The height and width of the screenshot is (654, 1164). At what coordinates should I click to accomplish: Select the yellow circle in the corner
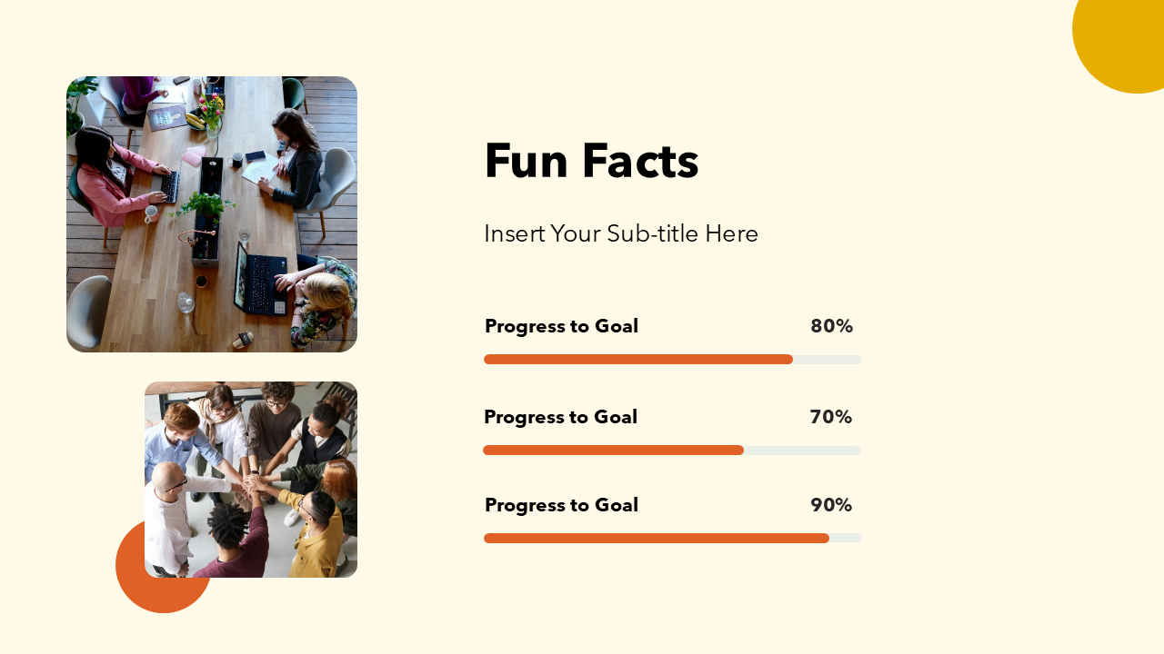1123,41
